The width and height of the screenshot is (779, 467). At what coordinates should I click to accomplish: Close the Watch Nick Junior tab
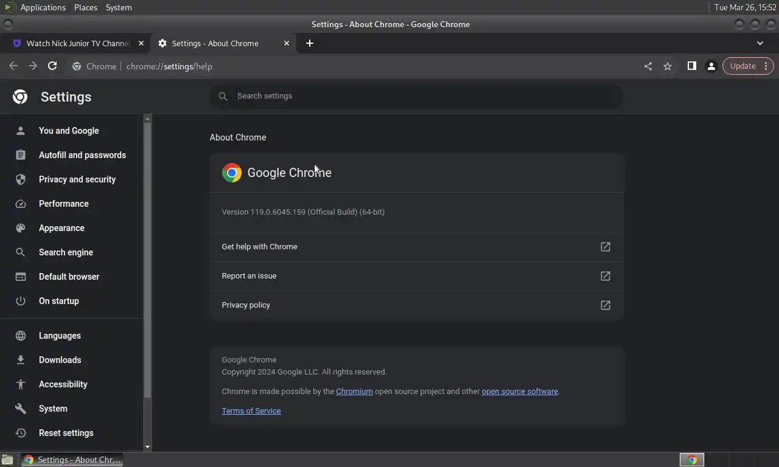pos(141,43)
